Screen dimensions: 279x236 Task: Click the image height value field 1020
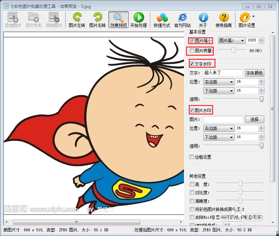(253, 40)
